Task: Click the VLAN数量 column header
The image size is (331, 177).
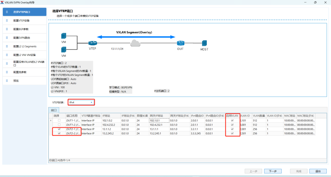Action: 259,116
